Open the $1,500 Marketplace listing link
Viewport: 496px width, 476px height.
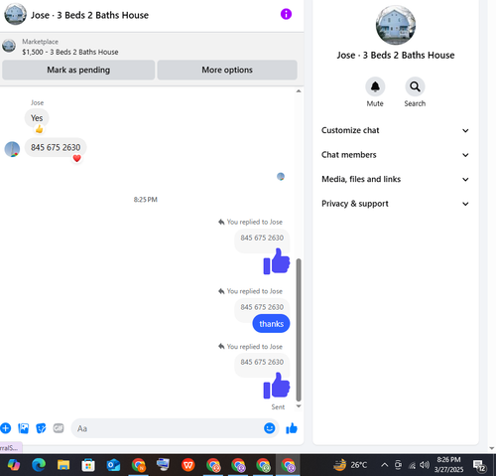pos(70,52)
